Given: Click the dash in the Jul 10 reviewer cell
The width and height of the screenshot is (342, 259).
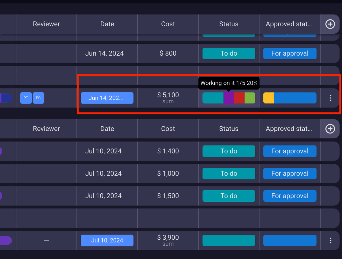Looking at the screenshot, I should (46, 240).
